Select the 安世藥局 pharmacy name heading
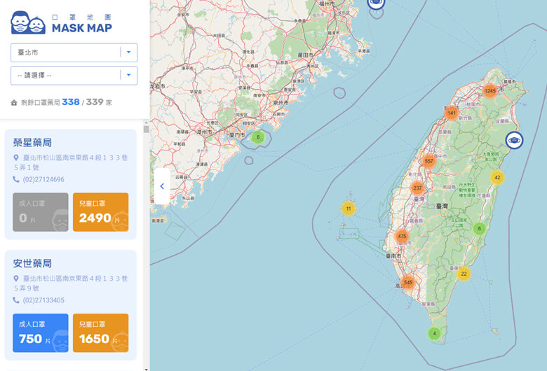Screen dimensions: 547x371 pyautogui.click(x=32, y=264)
